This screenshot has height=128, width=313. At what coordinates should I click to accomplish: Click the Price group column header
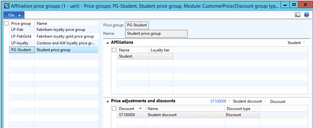click(x=22, y=23)
